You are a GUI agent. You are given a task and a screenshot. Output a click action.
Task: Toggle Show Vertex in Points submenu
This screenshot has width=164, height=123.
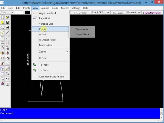[x=83, y=29]
